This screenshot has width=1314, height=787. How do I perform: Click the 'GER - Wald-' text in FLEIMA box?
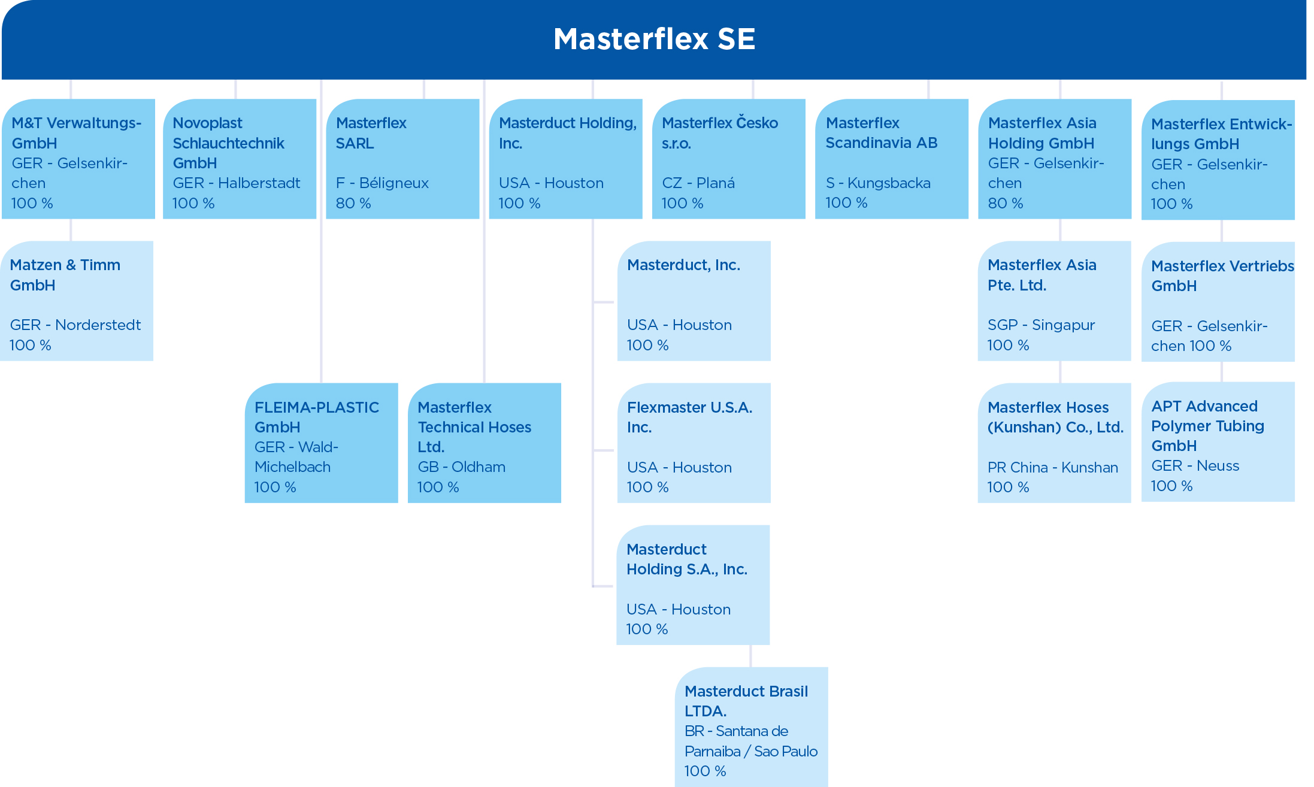tap(296, 447)
